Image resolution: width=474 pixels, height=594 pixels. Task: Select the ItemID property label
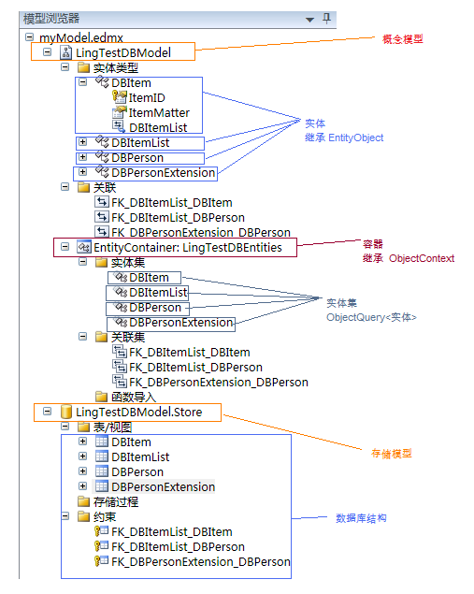click(147, 97)
